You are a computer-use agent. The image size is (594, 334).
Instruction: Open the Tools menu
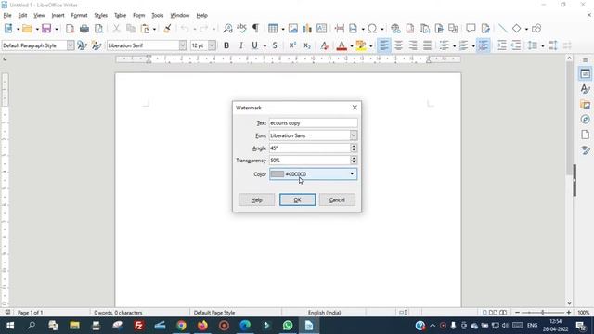pos(158,15)
